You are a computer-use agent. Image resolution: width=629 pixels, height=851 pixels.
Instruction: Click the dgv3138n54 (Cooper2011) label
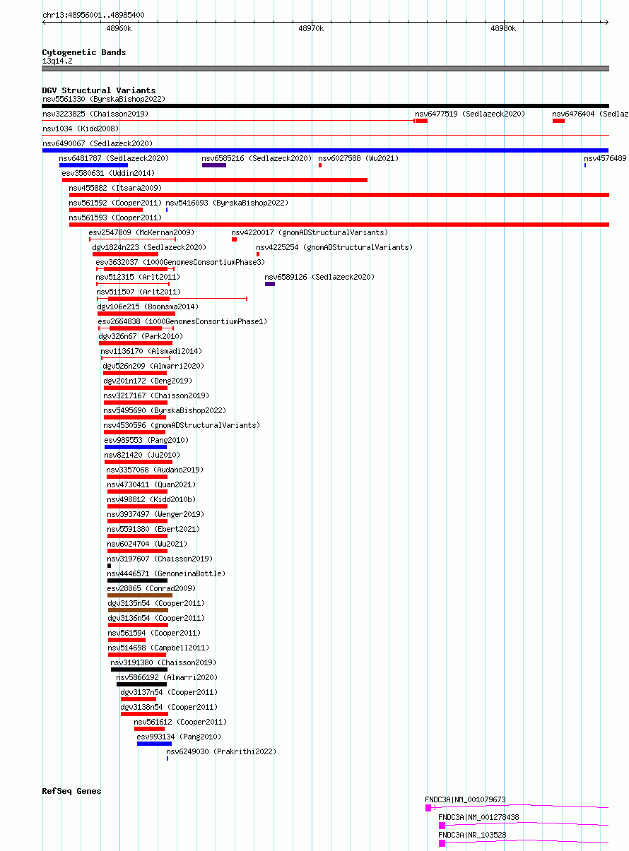pyautogui.click(x=169, y=707)
